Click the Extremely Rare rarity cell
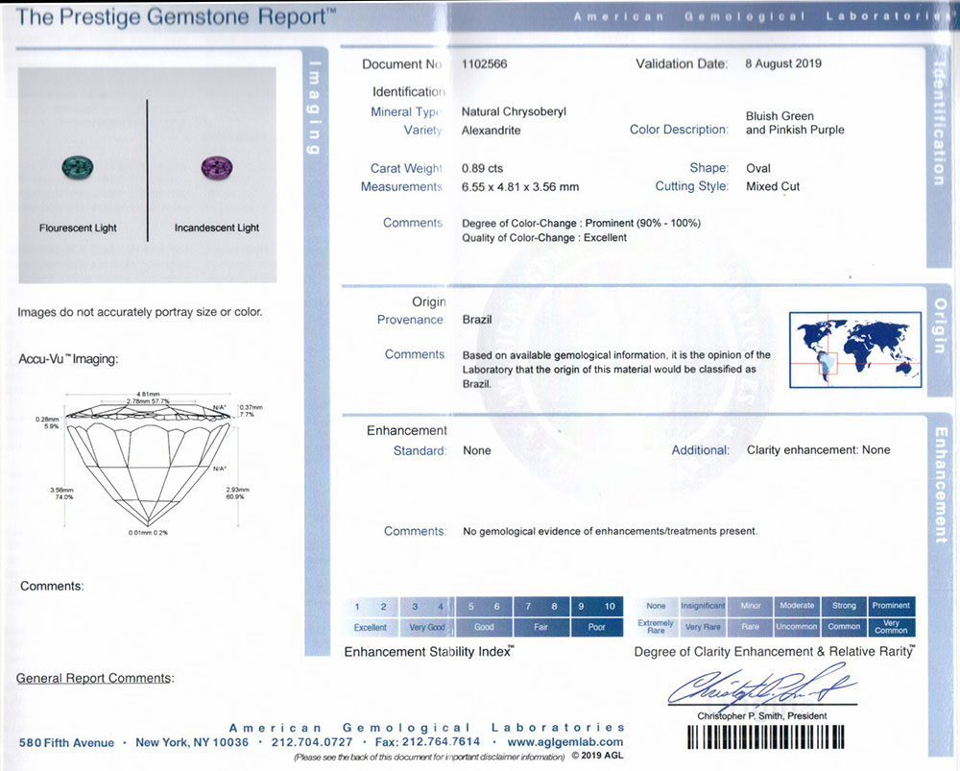960x771 pixels. pyautogui.click(x=656, y=626)
